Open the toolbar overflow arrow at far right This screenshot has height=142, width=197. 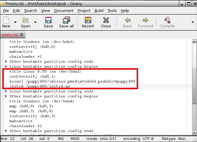193,22
